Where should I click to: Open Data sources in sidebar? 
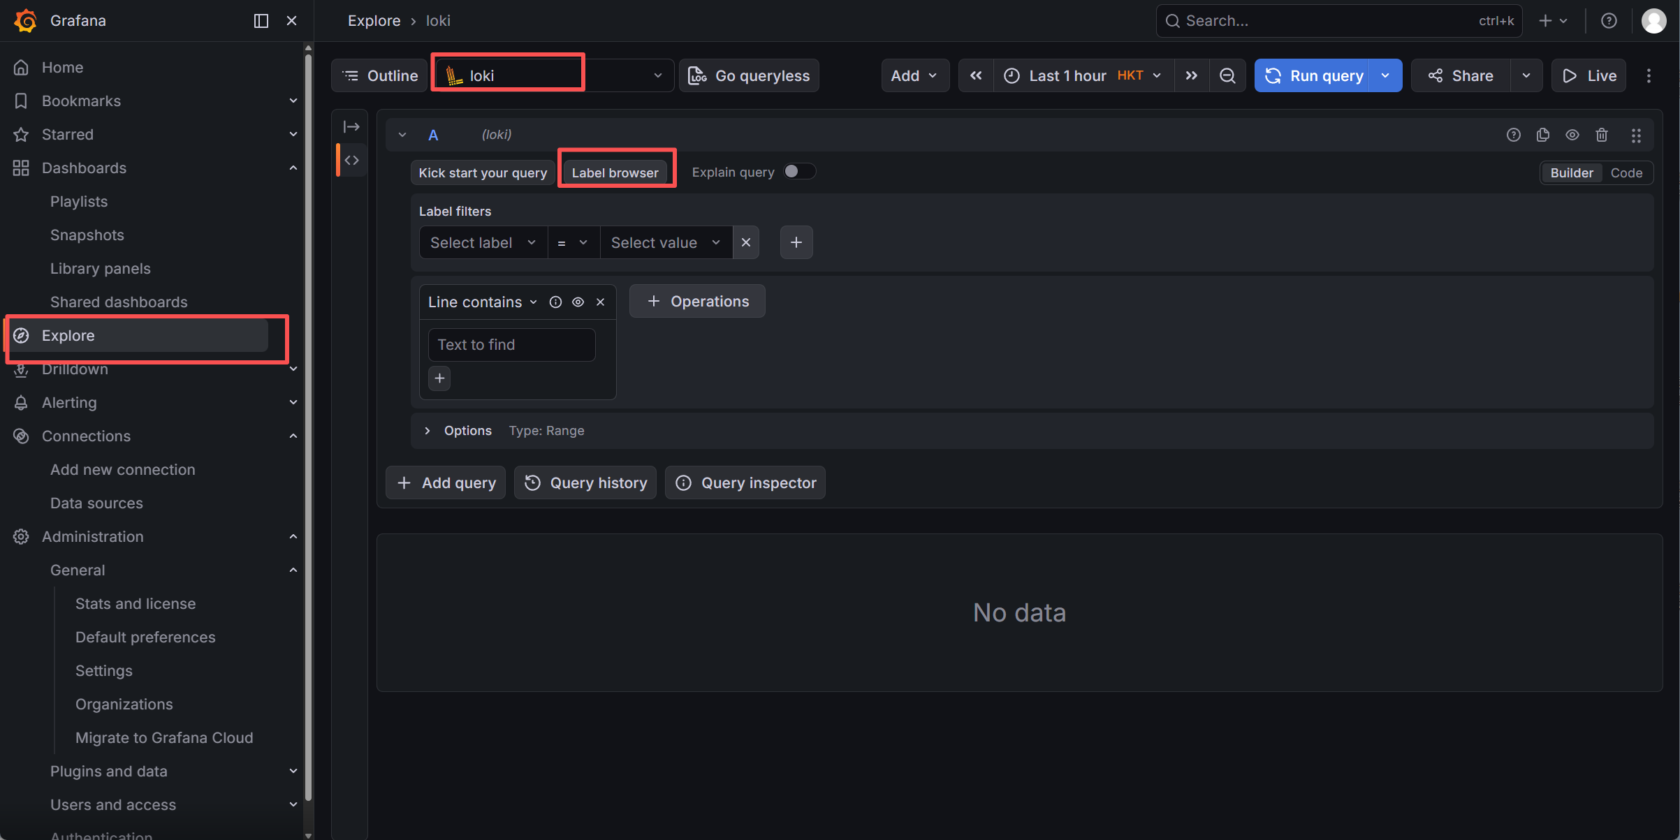(96, 503)
